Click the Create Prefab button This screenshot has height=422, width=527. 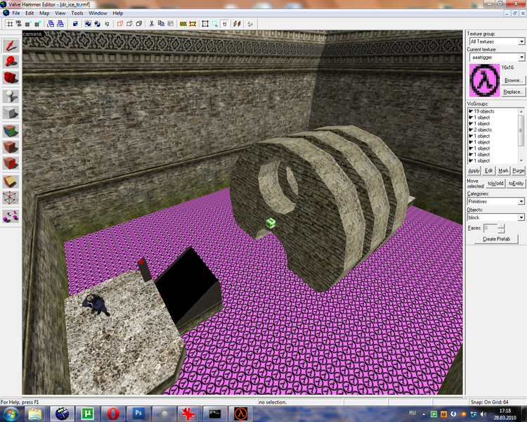click(496, 239)
